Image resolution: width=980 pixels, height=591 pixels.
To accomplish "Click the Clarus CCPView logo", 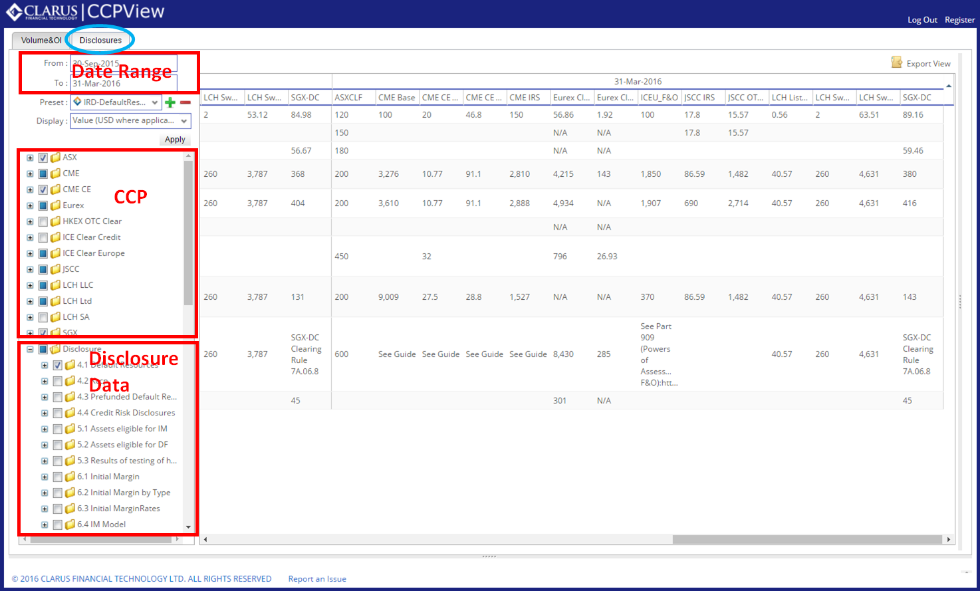I will pos(85,12).
